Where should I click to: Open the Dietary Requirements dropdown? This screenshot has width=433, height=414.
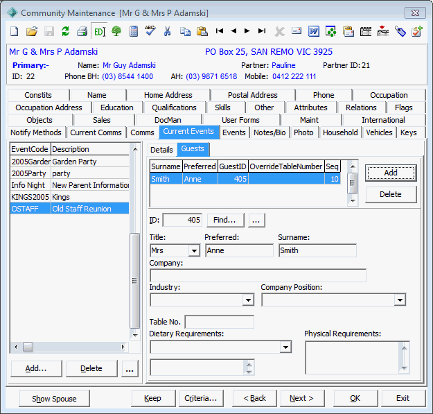click(x=285, y=347)
